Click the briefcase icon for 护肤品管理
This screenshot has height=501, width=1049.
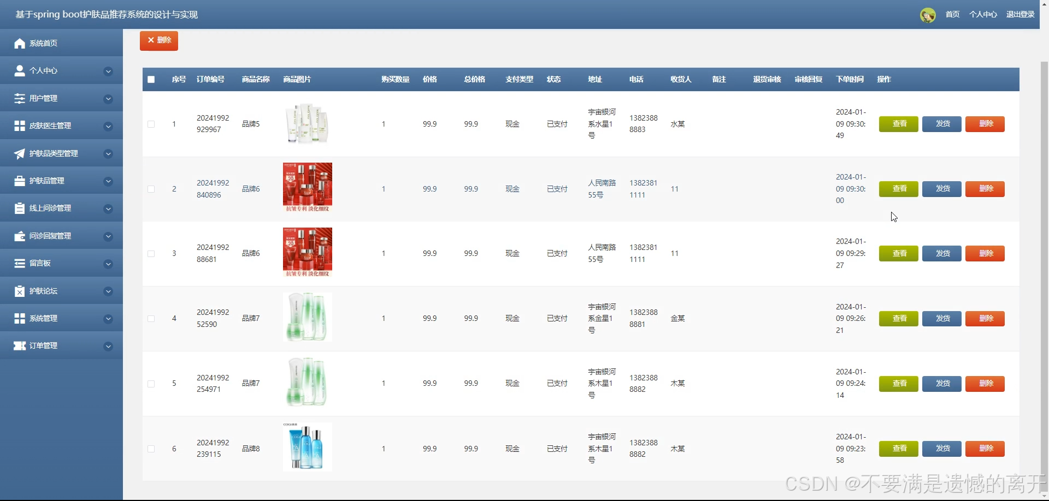pyautogui.click(x=20, y=181)
